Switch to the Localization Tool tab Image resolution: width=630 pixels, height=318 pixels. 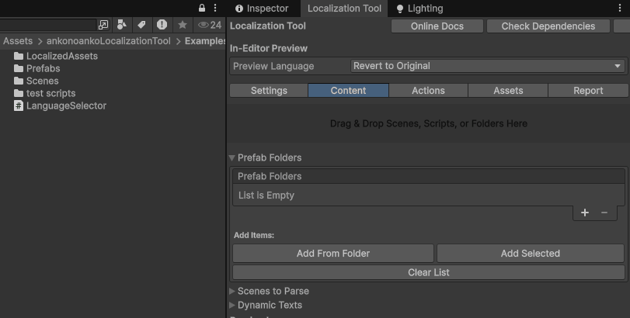(344, 9)
